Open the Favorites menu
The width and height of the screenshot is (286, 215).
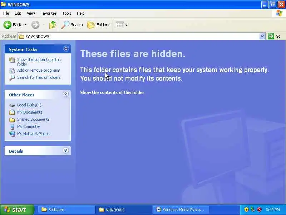click(x=49, y=13)
